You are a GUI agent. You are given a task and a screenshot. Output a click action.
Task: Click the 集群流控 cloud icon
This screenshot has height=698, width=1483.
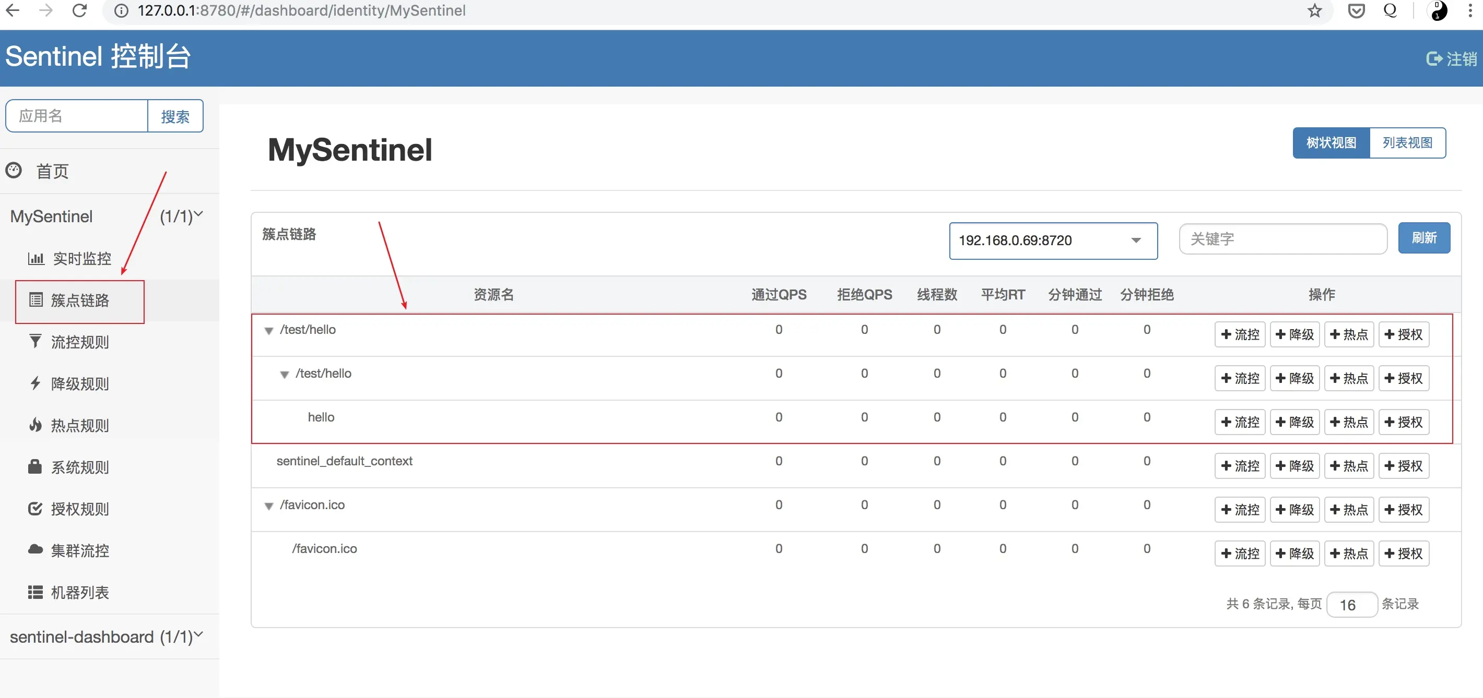35,550
